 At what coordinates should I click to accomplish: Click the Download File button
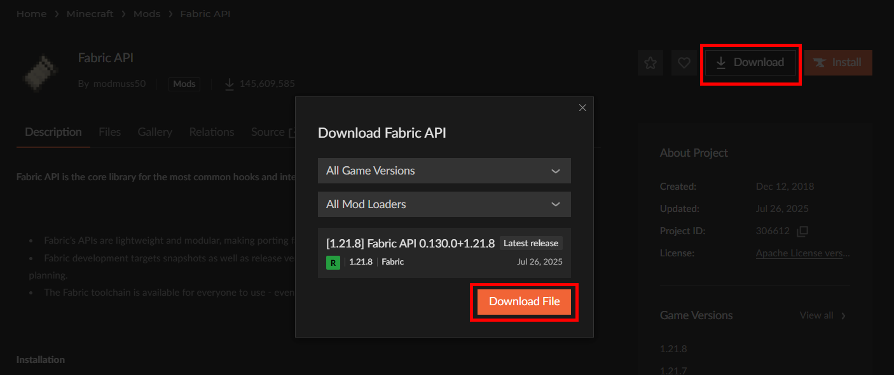(524, 301)
